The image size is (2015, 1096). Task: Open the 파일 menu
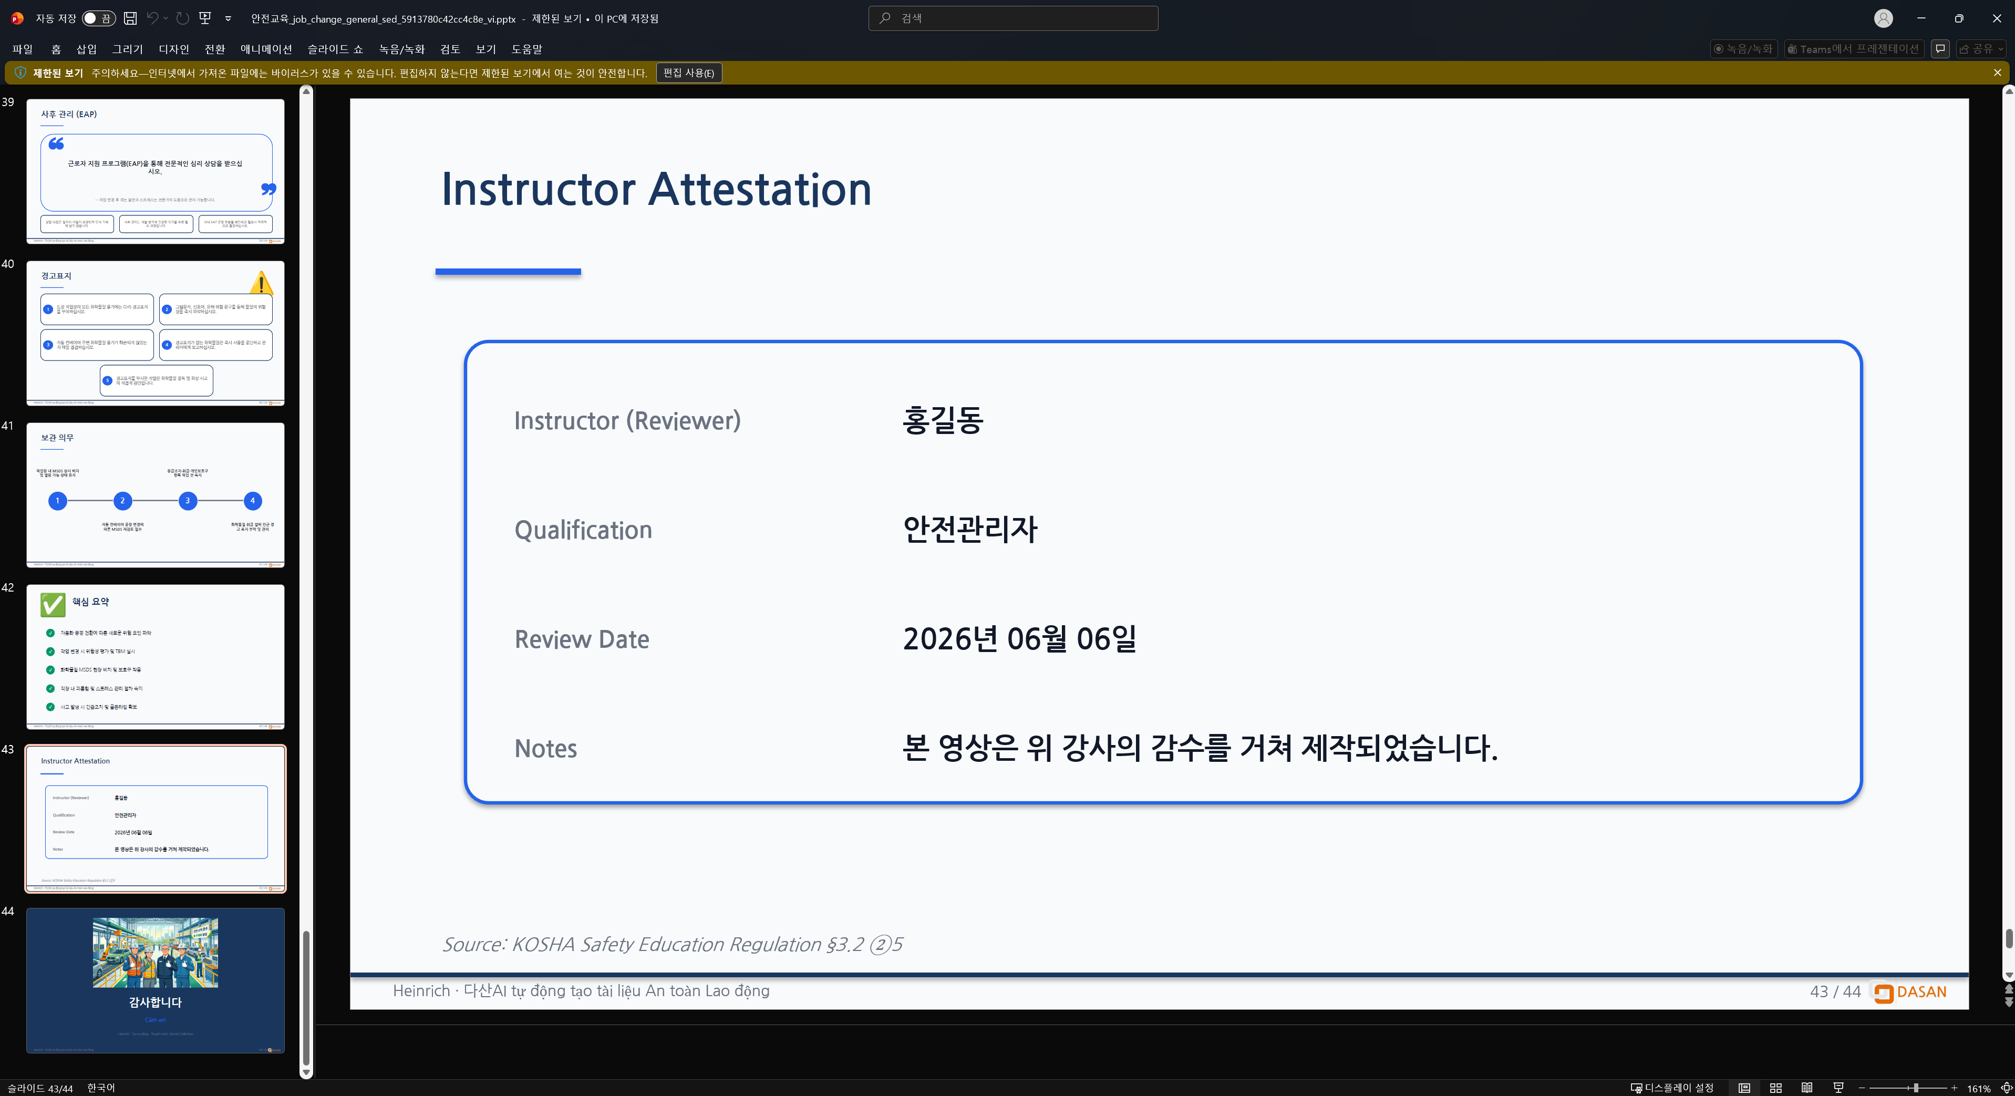coord(23,48)
